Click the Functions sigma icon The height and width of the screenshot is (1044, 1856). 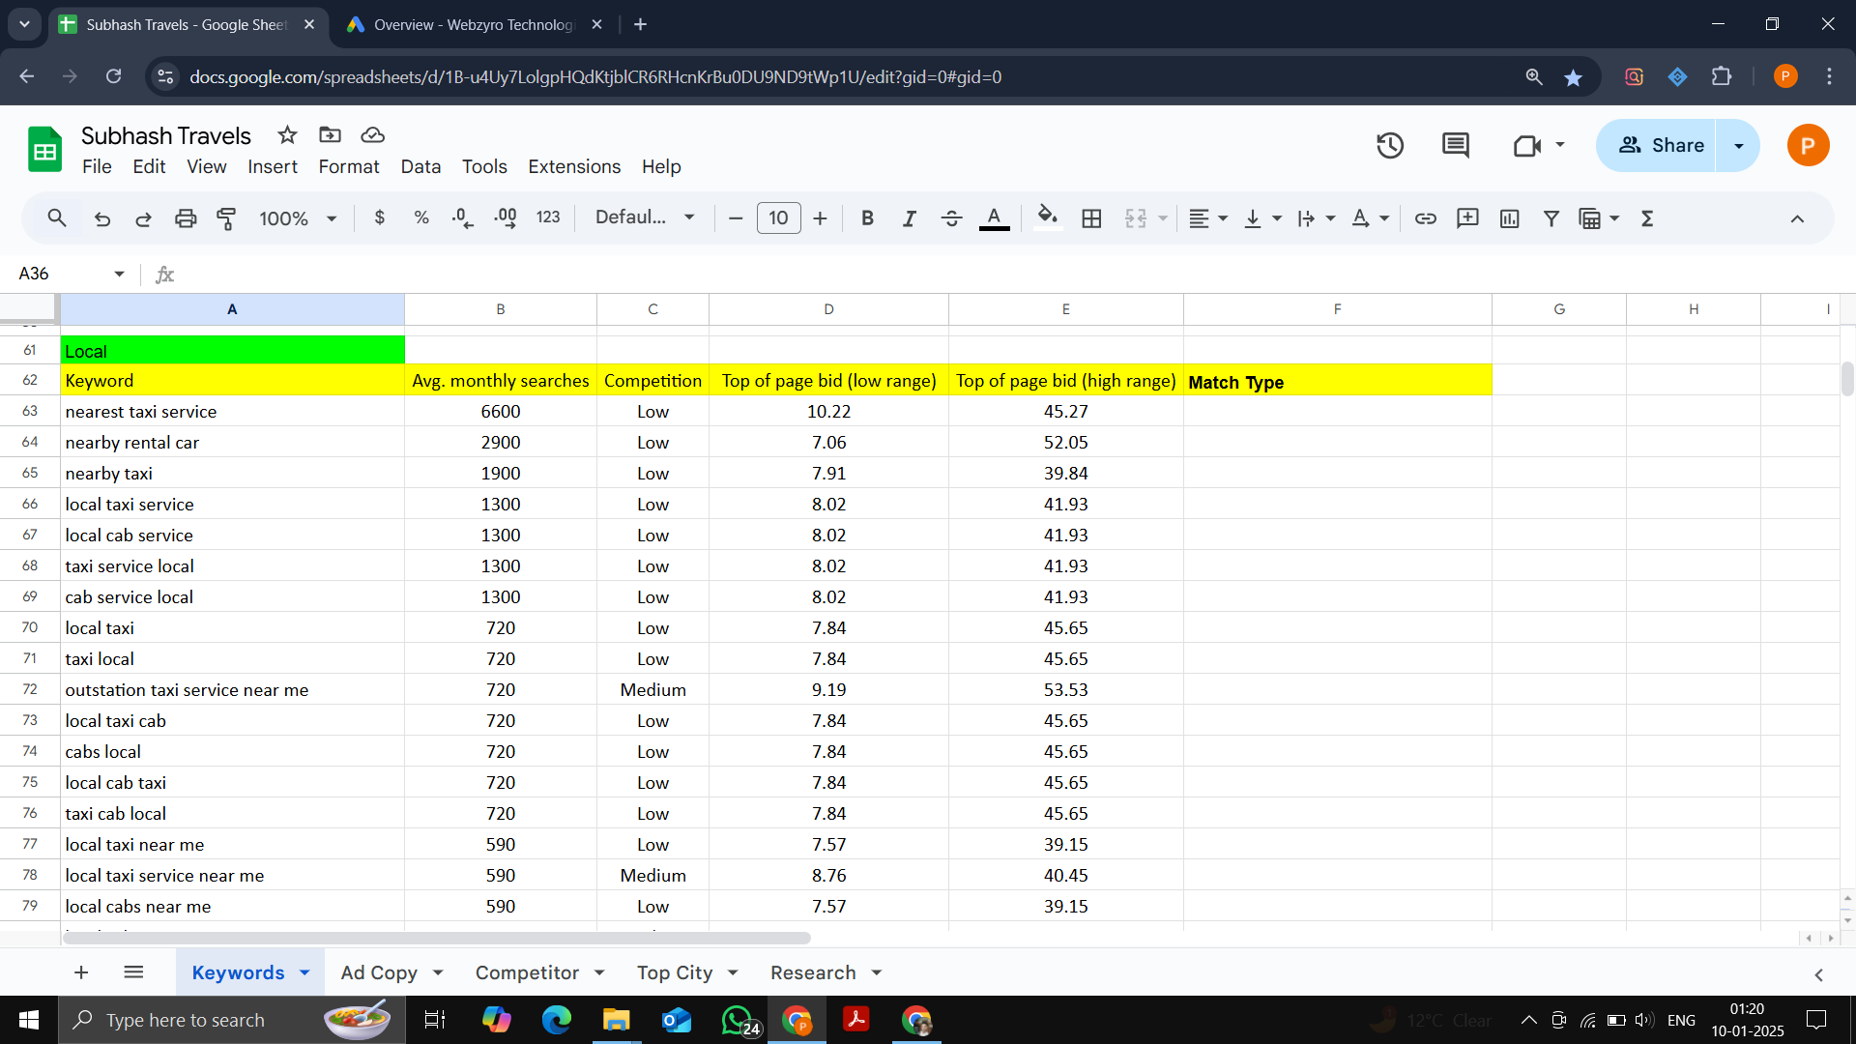click(x=1647, y=218)
